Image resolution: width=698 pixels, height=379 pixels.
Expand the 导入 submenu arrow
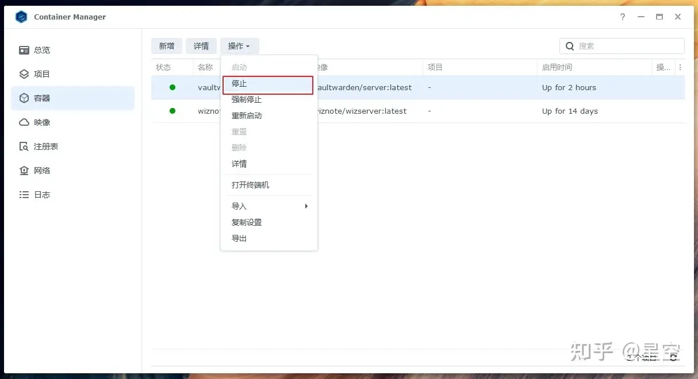[x=306, y=206]
